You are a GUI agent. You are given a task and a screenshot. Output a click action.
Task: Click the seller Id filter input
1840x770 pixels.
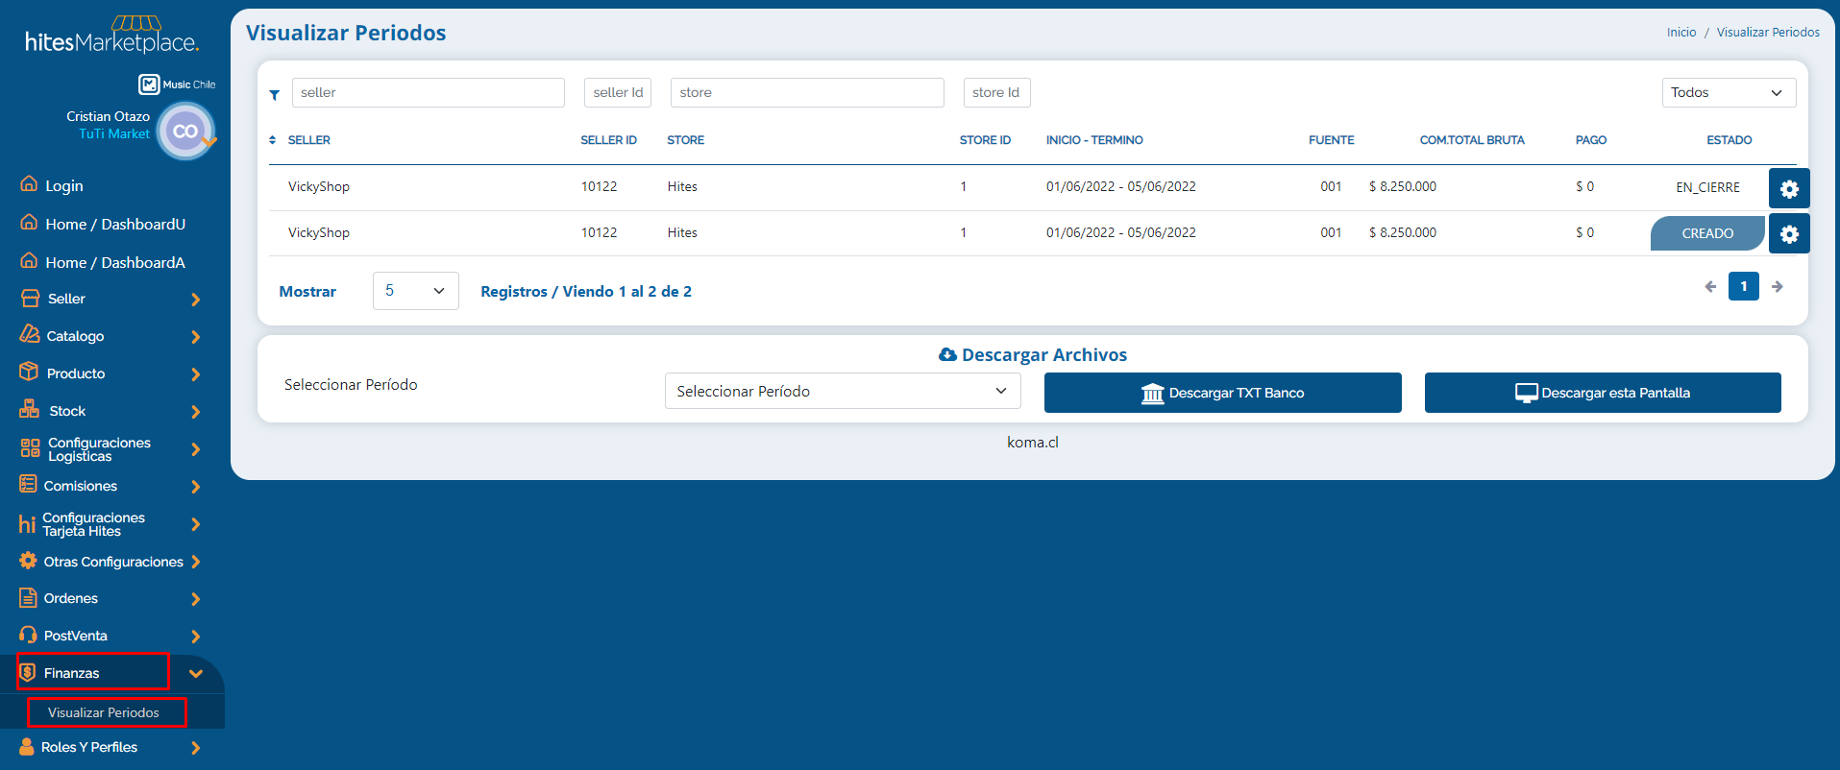tap(618, 92)
